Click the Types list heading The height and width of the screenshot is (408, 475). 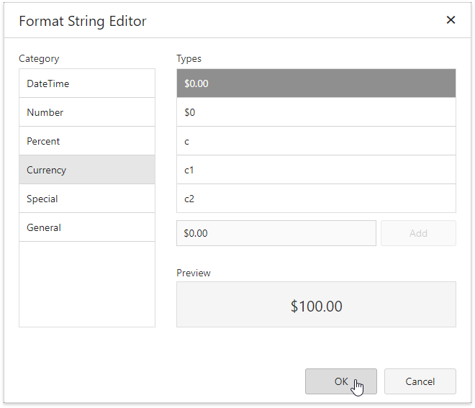(189, 58)
